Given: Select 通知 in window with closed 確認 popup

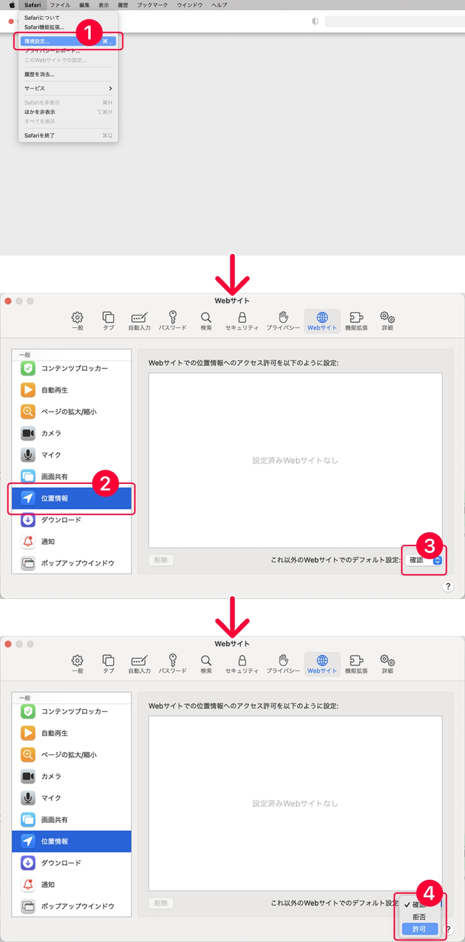Looking at the screenshot, I should click(x=72, y=541).
